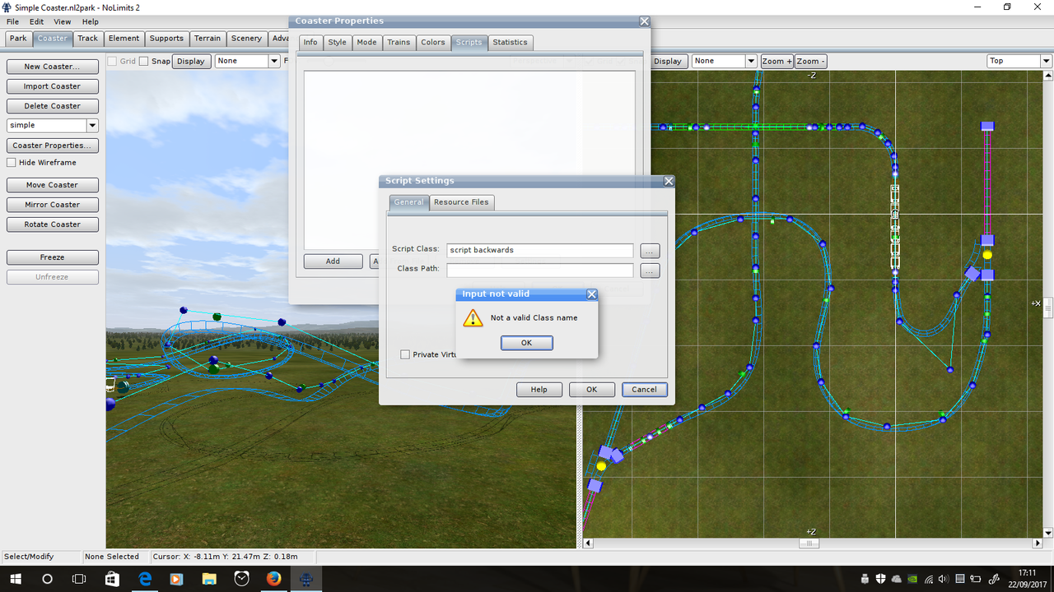Open Statistics tab in Coaster Properties
Viewport: 1054px width, 592px height.
pyautogui.click(x=510, y=42)
